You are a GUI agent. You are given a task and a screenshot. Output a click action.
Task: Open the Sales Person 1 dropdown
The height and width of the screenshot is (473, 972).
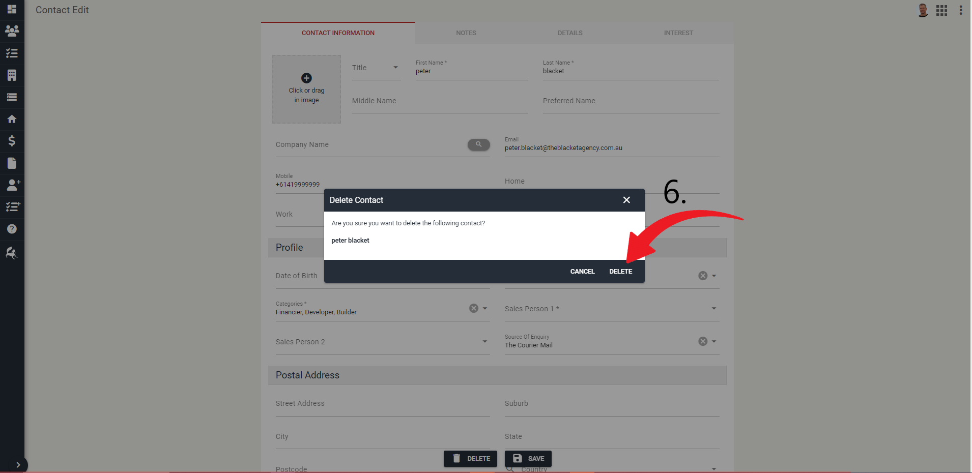[x=713, y=308]
